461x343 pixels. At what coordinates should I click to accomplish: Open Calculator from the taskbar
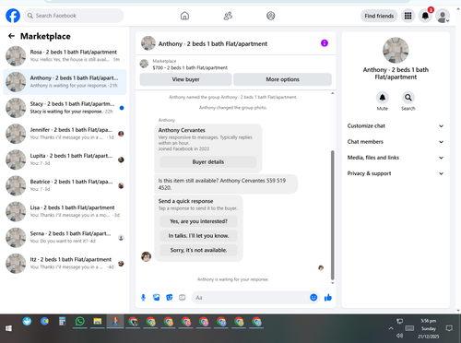pos(63,322)
